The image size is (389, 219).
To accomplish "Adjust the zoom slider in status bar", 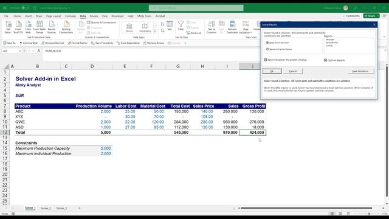I will [x=369, y=214].
